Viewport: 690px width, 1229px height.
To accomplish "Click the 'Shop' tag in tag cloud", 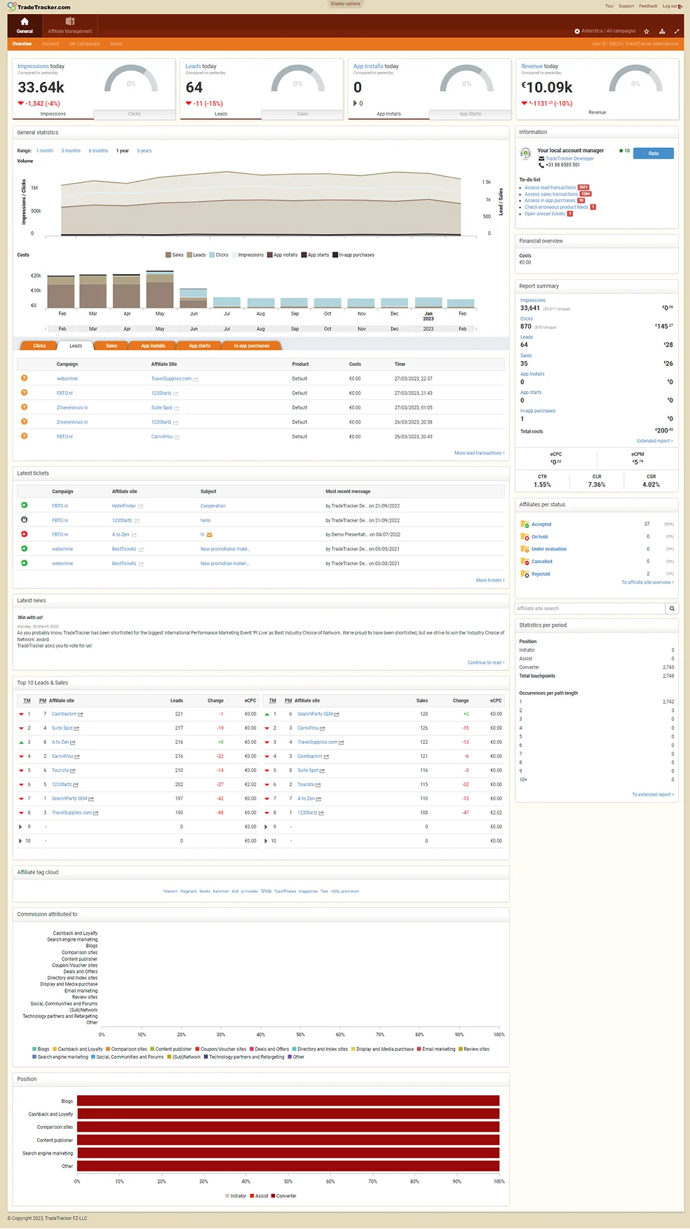I will coord(266,891).
